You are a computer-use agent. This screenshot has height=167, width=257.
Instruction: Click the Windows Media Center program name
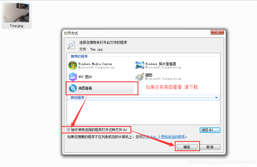pyautogui.click(x=95, y=64)
